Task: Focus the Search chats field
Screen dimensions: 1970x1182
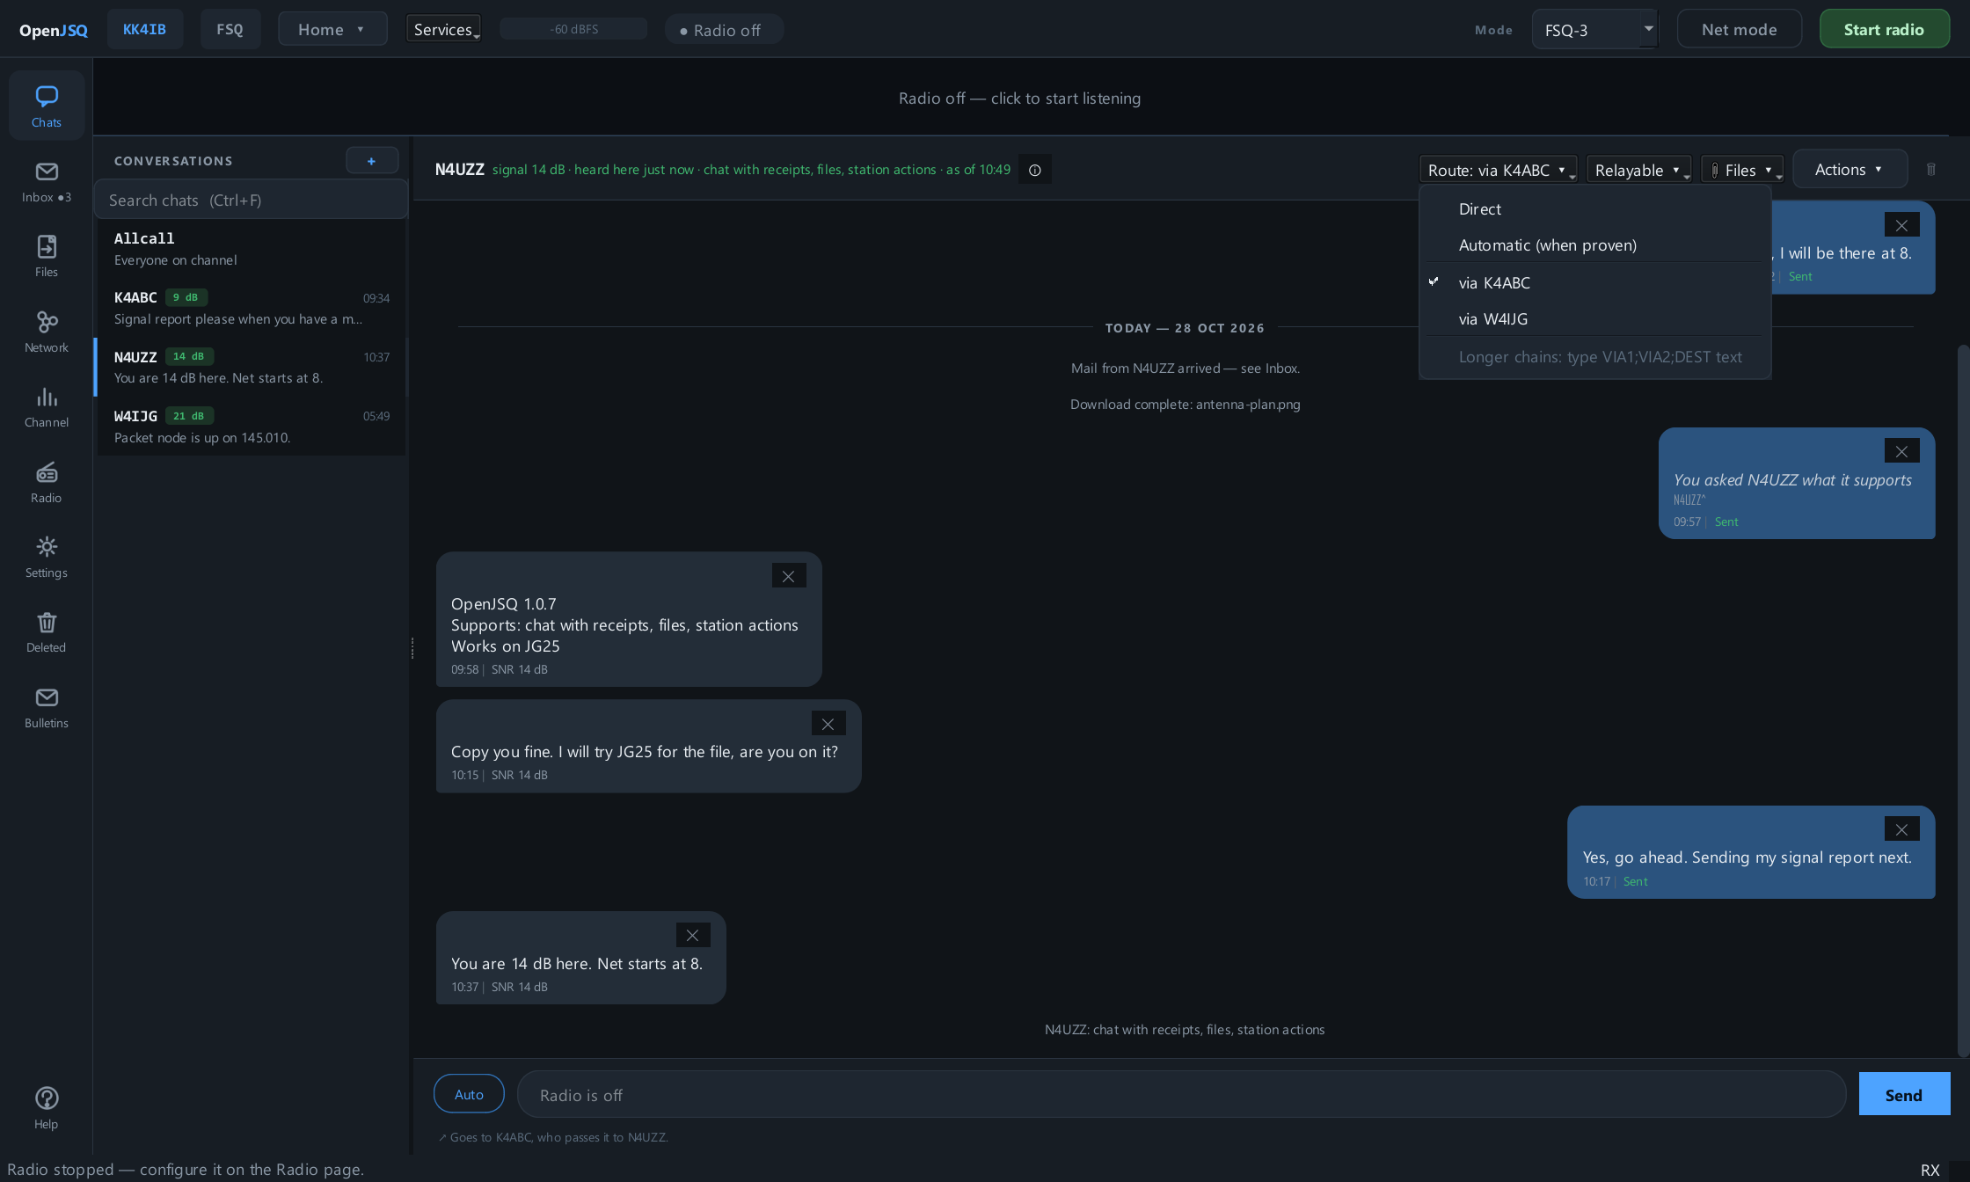Action: (252, 200)
